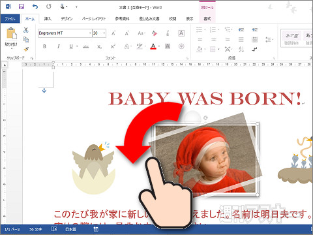Click the language indicator in status bar
This screenshot has height=235, width=313.
[x=71, y=229]
